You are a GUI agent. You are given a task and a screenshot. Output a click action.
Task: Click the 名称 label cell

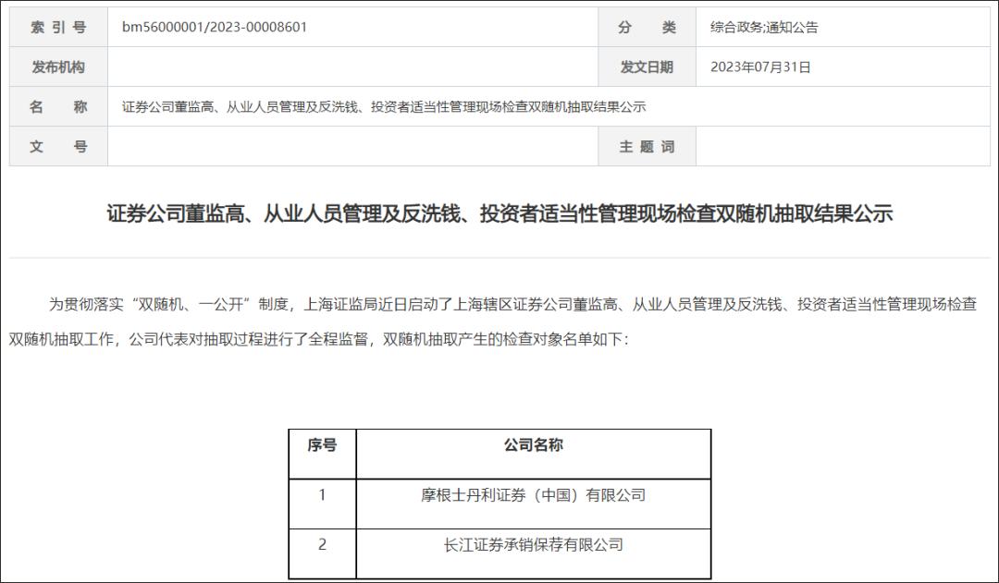click(58, 106)
